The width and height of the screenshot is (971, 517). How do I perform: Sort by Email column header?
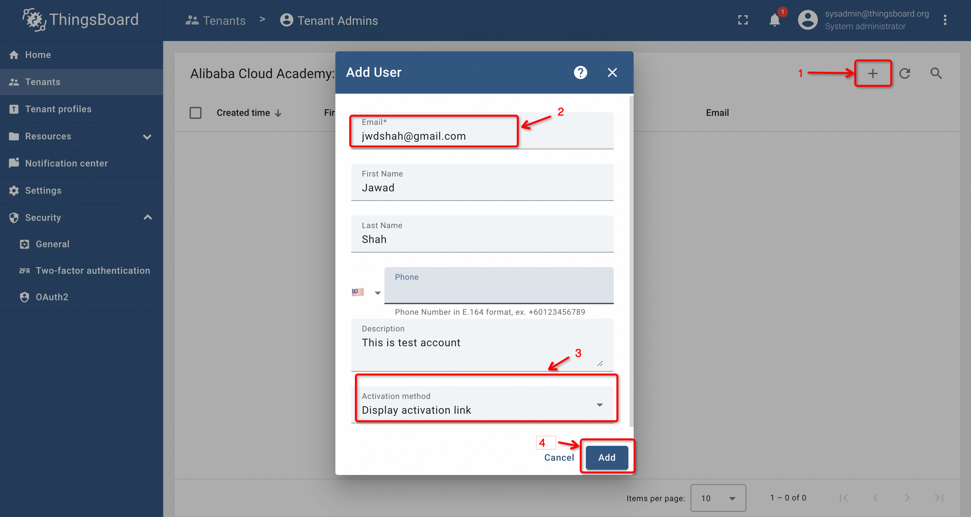point(717,113)
